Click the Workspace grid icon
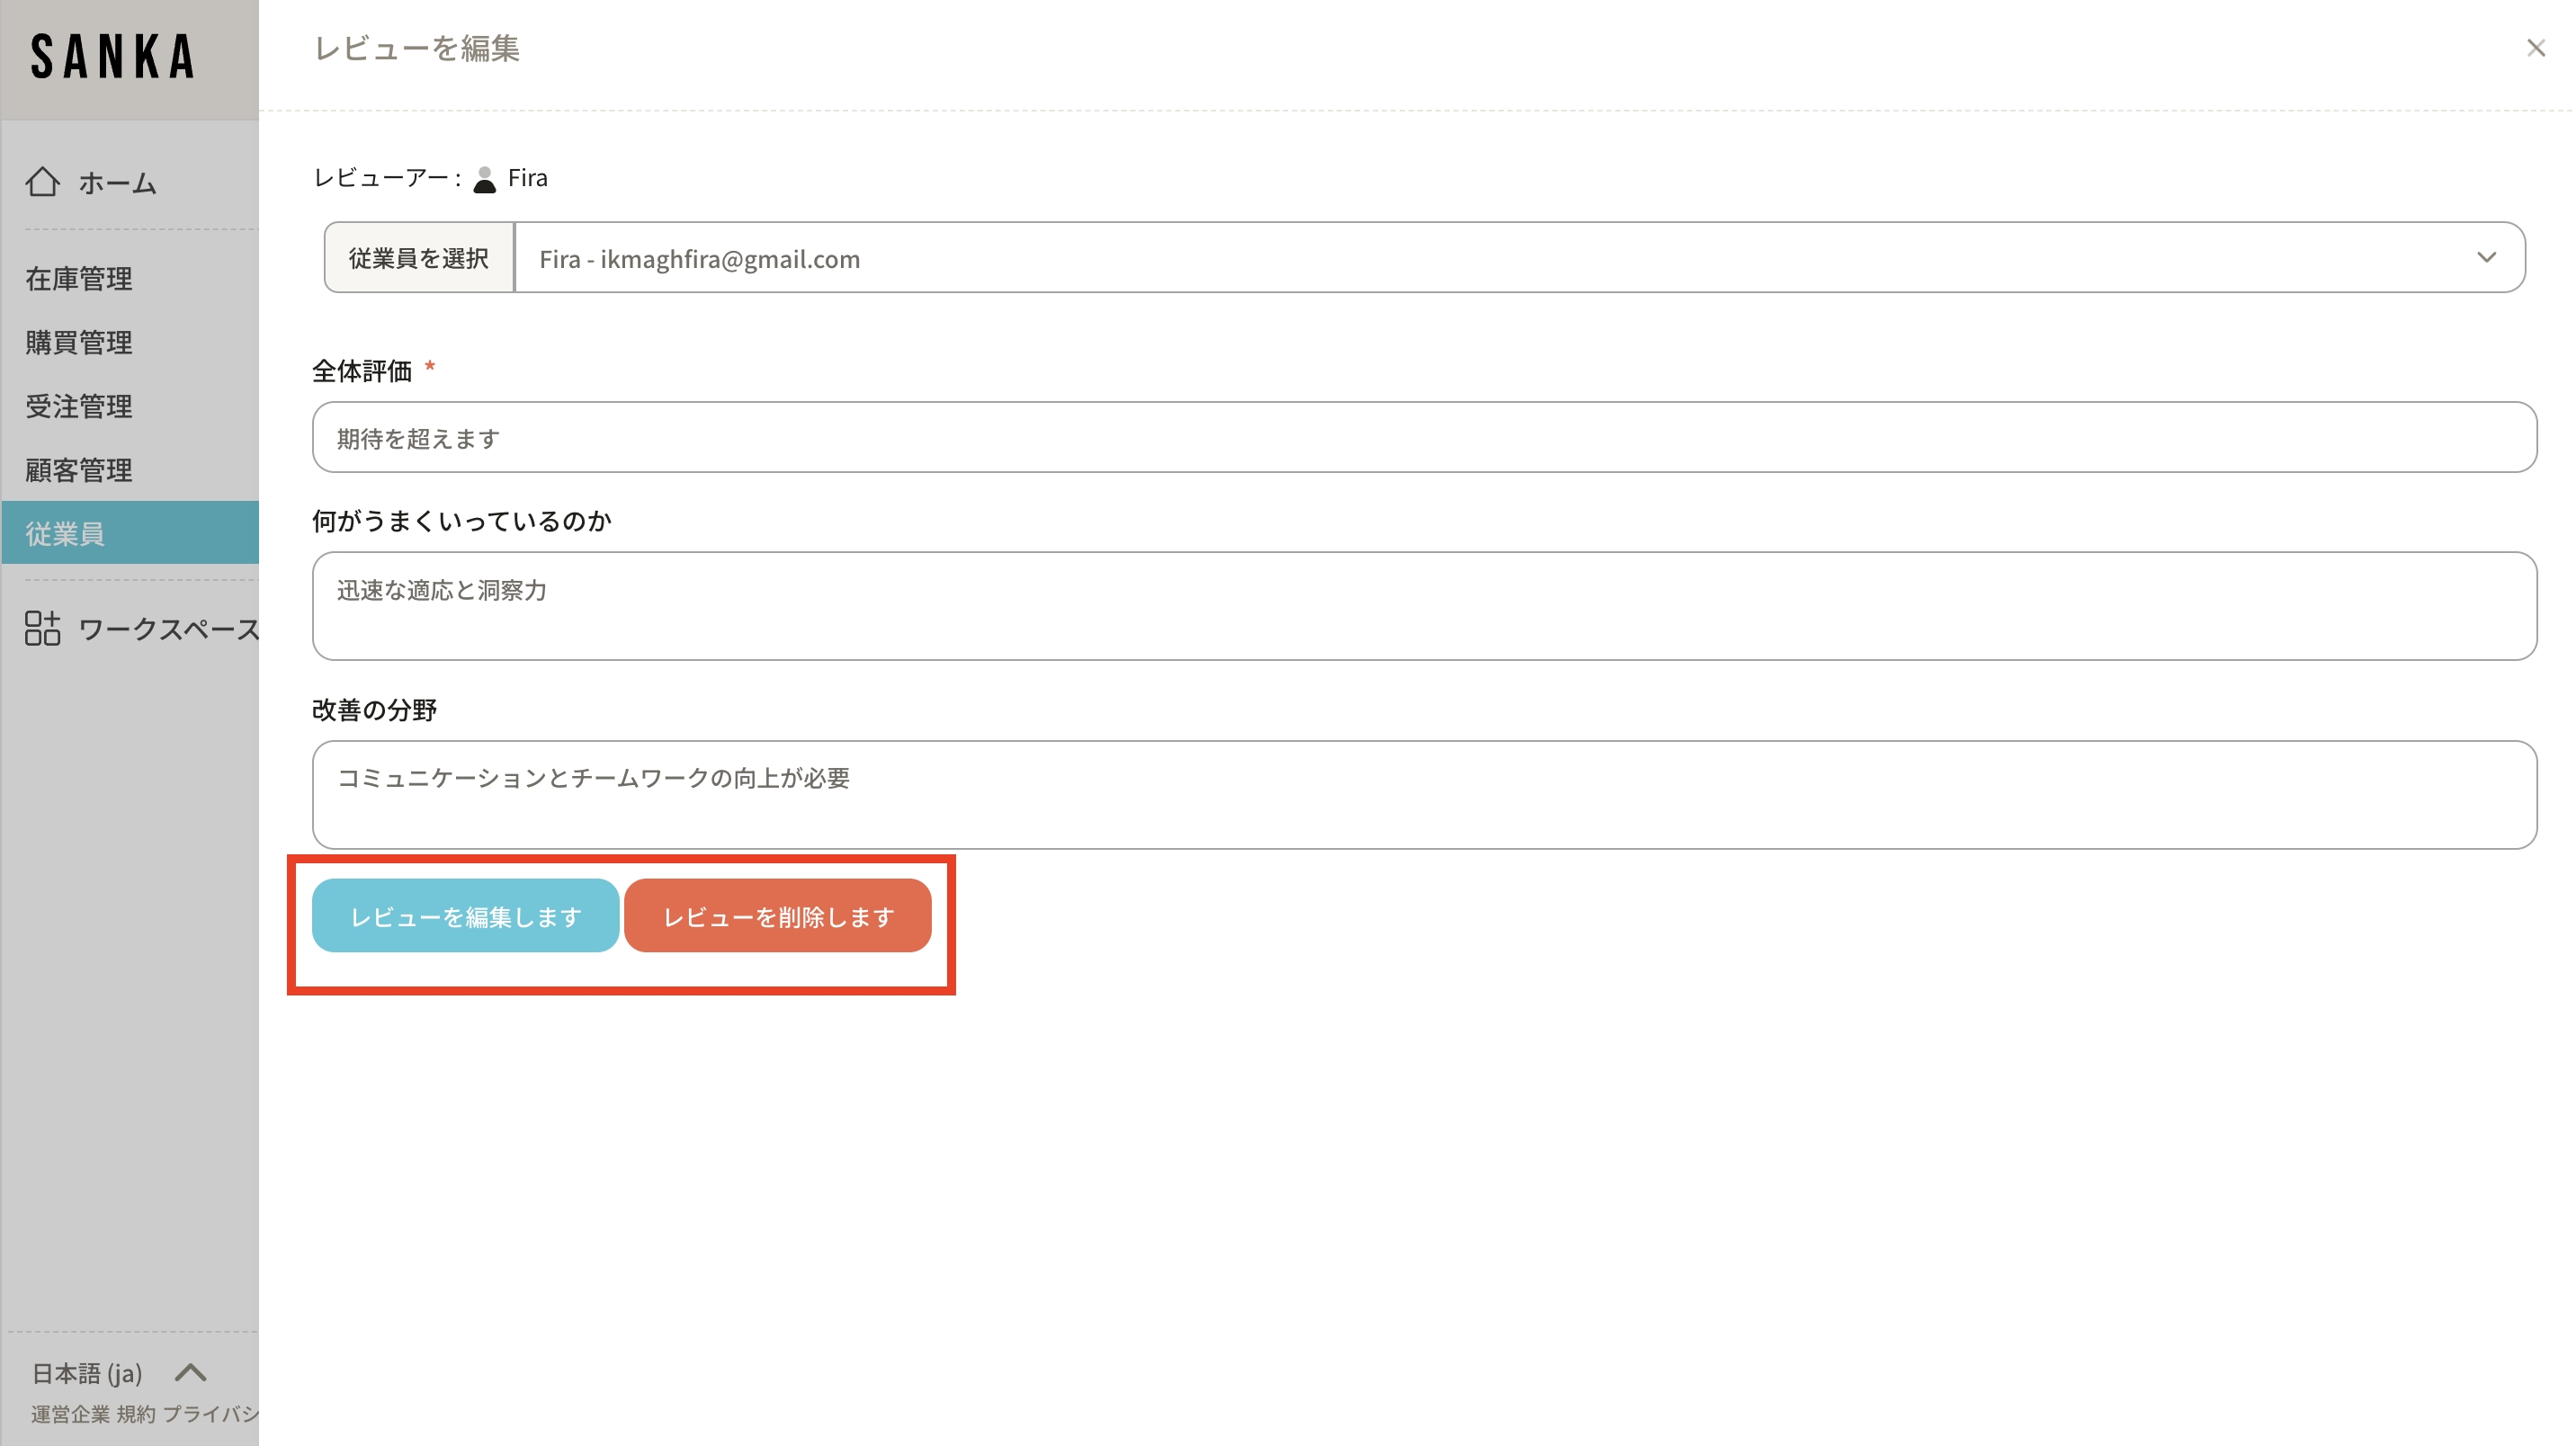 (43, 629)
